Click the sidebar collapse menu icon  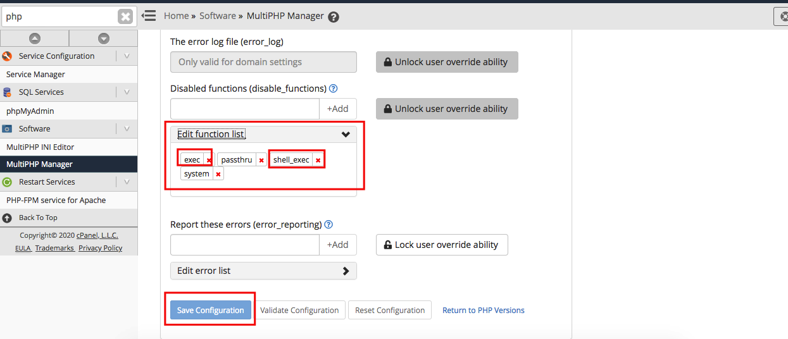(x=149, y=16)
